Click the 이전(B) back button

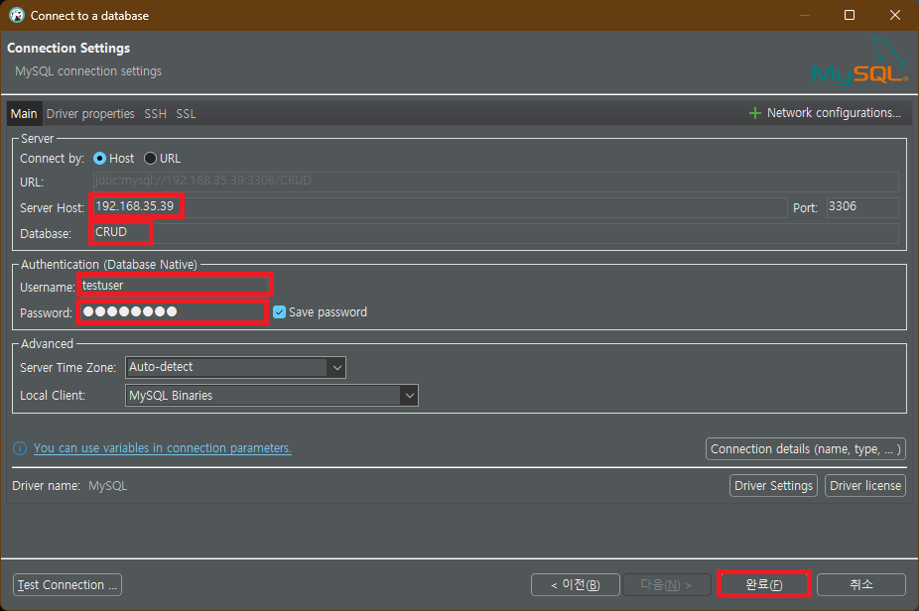tap(575, 584)
